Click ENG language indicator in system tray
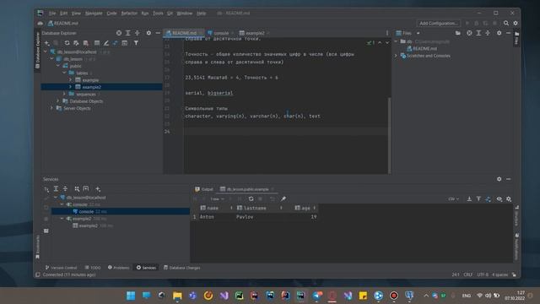Image resolution: width=540 pixels, height=304 pixels. pos(467,296)
